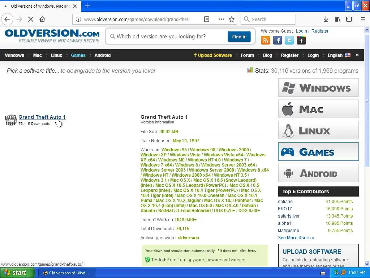Open Forum from the navigation bar

pos(247,55)
